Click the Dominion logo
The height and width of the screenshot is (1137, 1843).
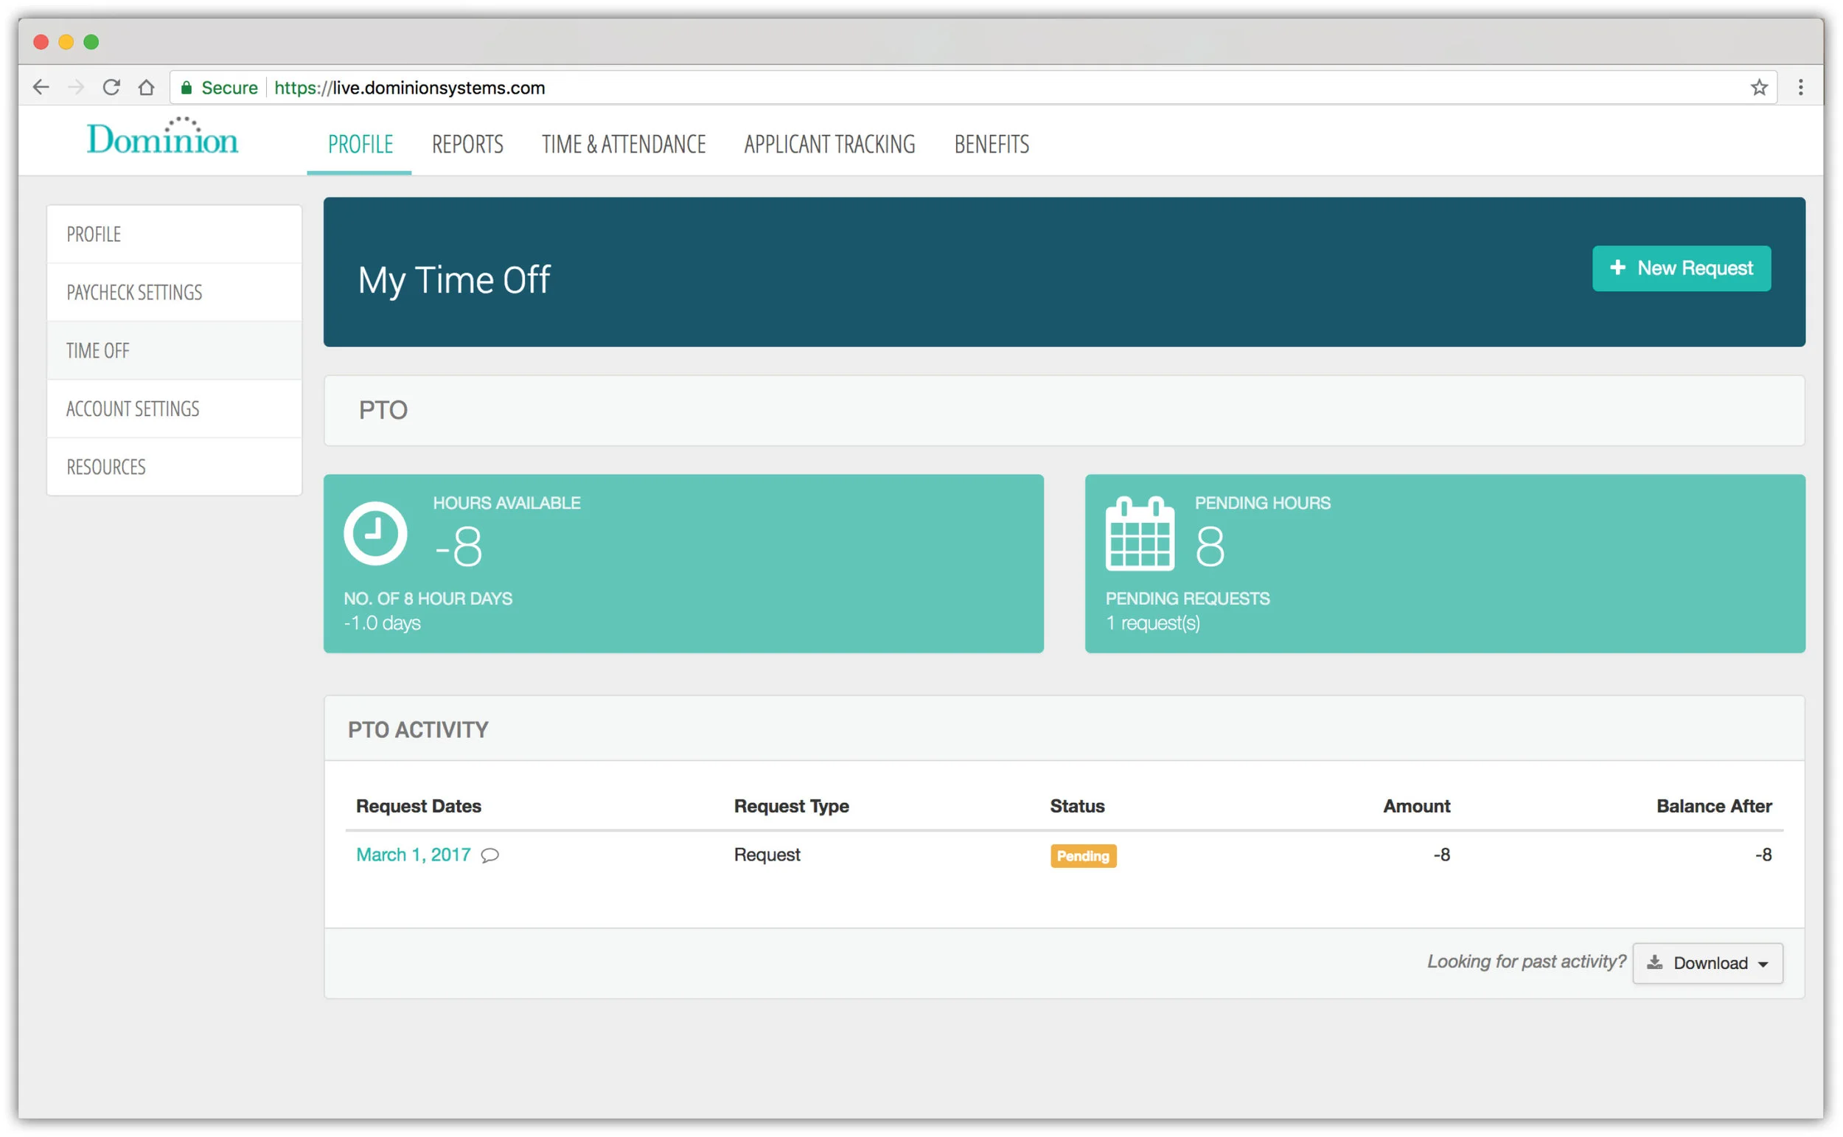162,136
